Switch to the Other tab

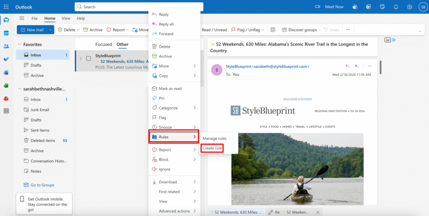tap(123, 44)
